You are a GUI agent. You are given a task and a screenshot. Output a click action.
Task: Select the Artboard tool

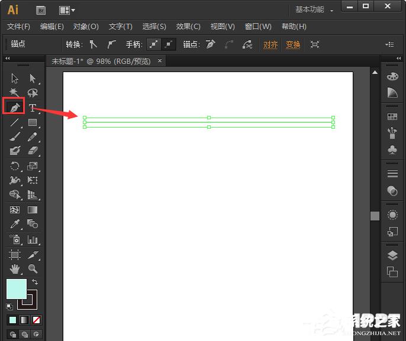coord(14,255)
